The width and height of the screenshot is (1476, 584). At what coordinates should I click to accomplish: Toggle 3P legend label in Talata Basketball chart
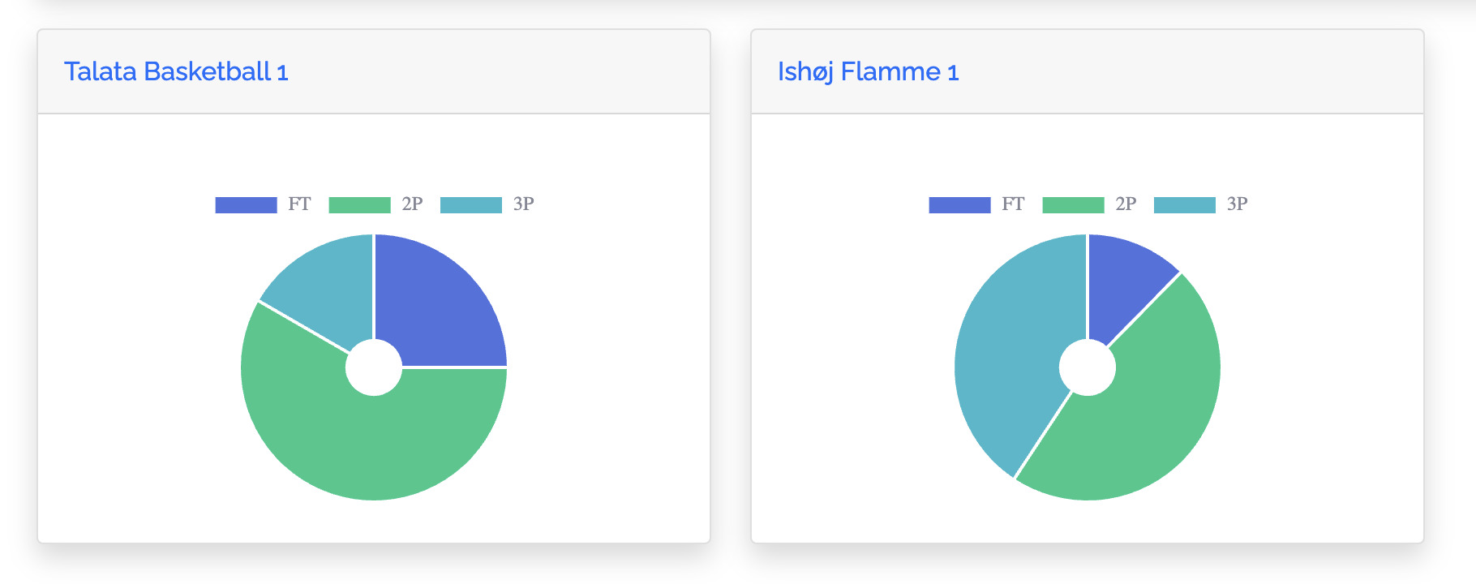[x=523, y=204]
